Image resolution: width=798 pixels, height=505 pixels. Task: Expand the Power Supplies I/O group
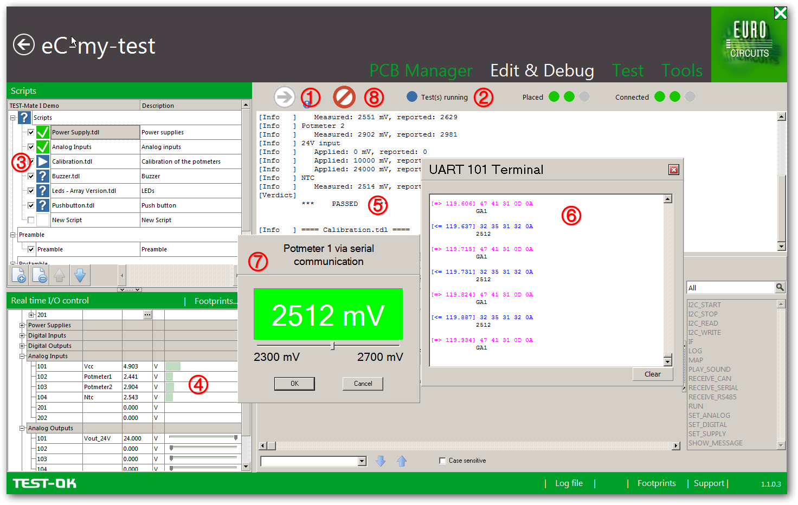22,325
